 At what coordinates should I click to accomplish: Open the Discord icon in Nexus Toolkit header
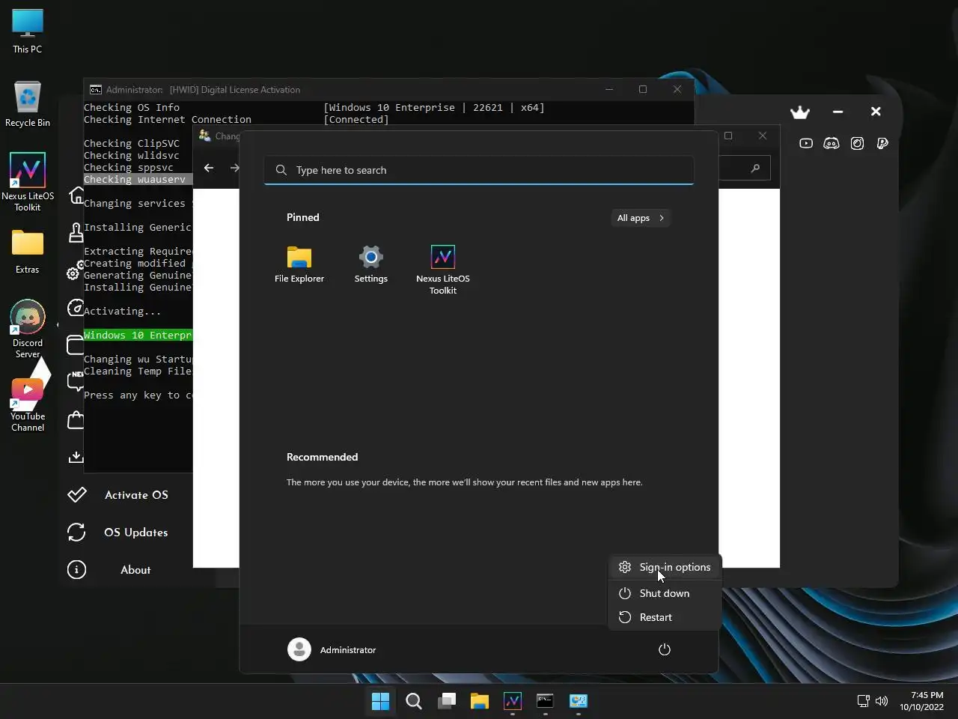832,143
